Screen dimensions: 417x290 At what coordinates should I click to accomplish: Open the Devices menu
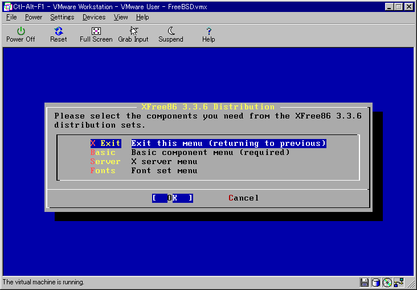(94, 17)
